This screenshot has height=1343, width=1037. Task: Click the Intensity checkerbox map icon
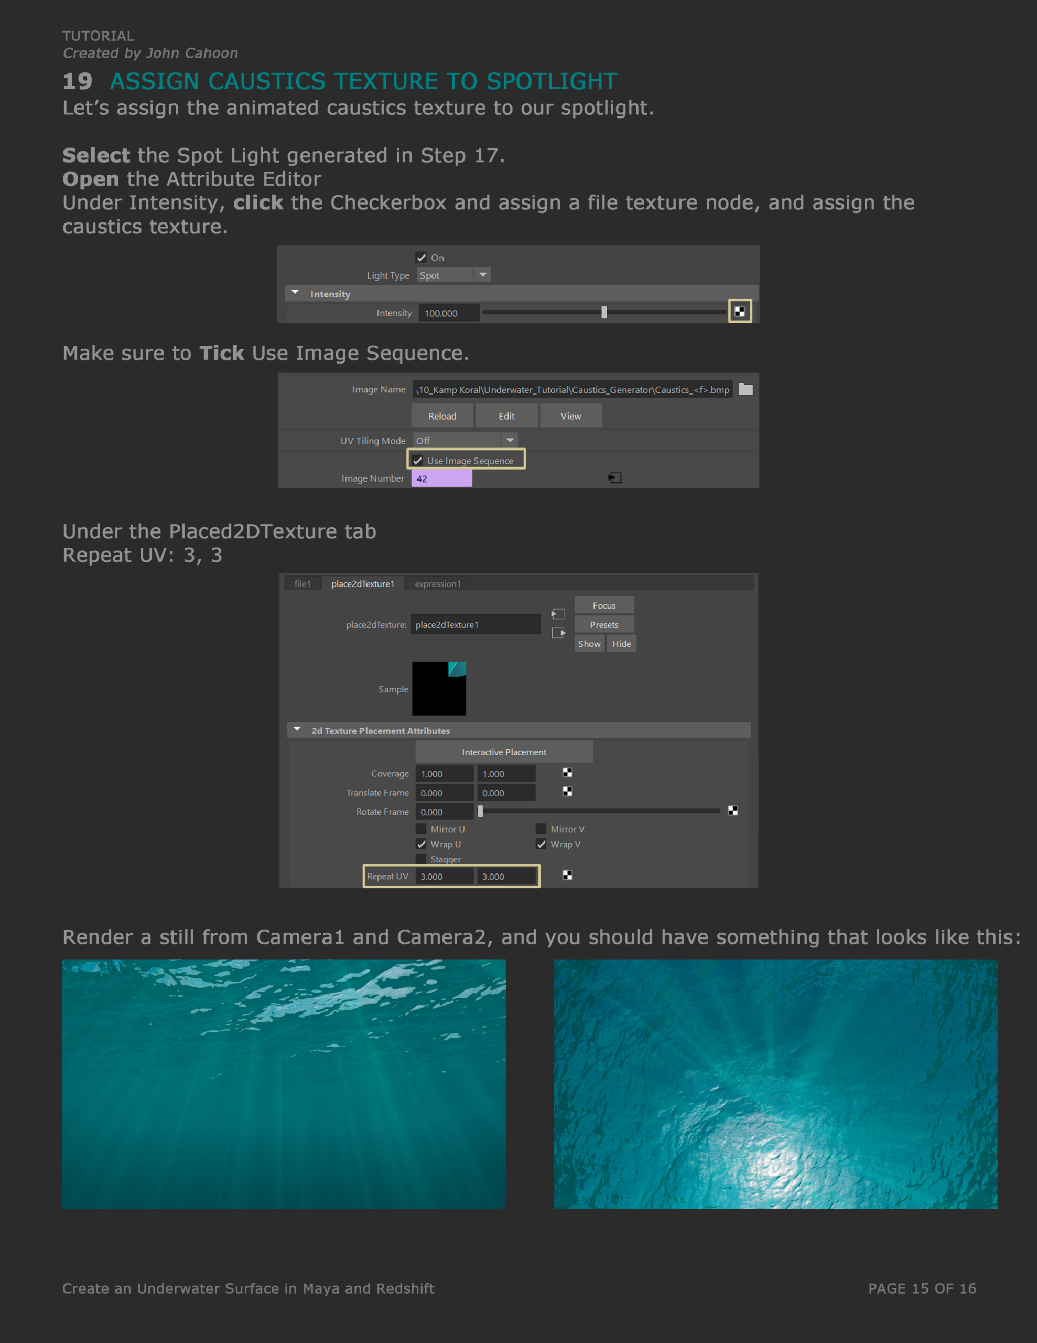(x=740, y=311)
